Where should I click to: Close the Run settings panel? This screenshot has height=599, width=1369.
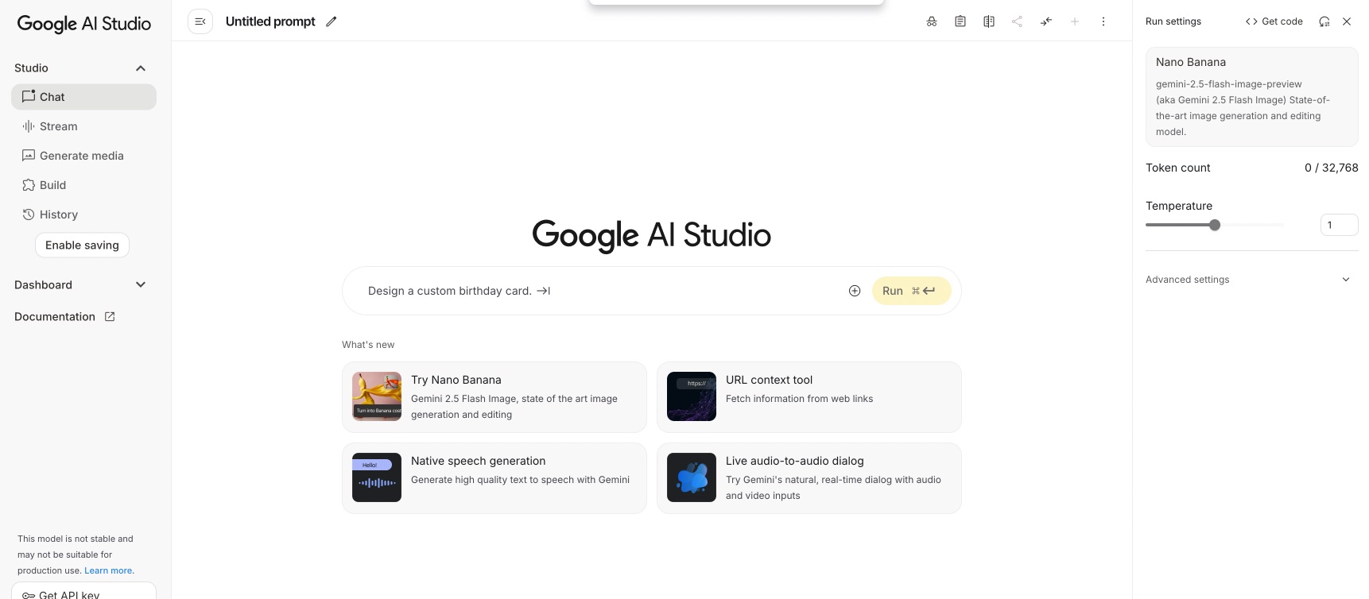click(1347, 21)
